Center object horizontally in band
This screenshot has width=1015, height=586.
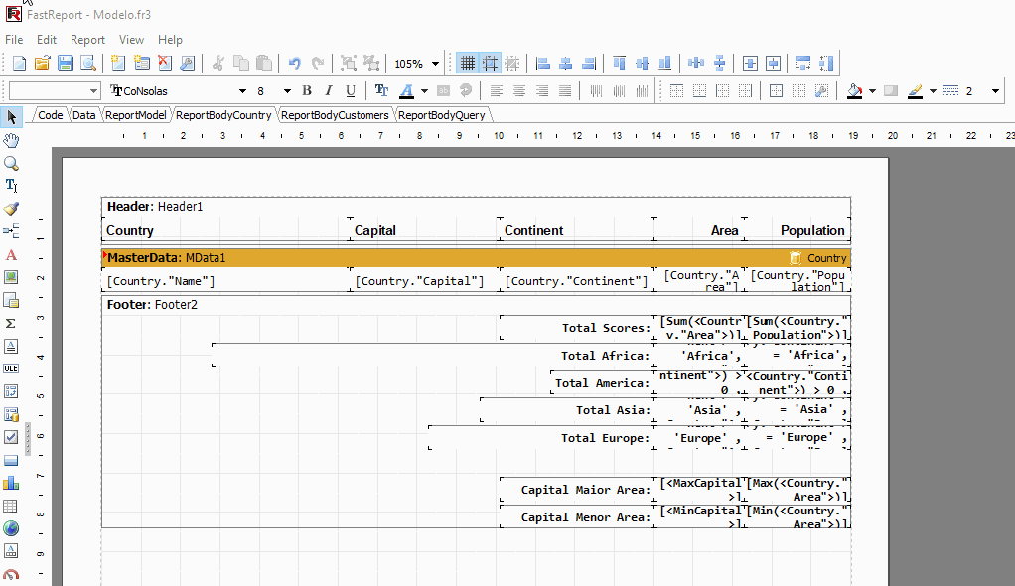(750, 63)
